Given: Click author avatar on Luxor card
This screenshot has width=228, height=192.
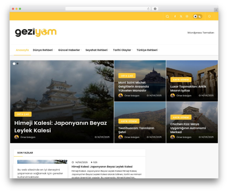Looking at the screenshot, I should click(172, 95).
